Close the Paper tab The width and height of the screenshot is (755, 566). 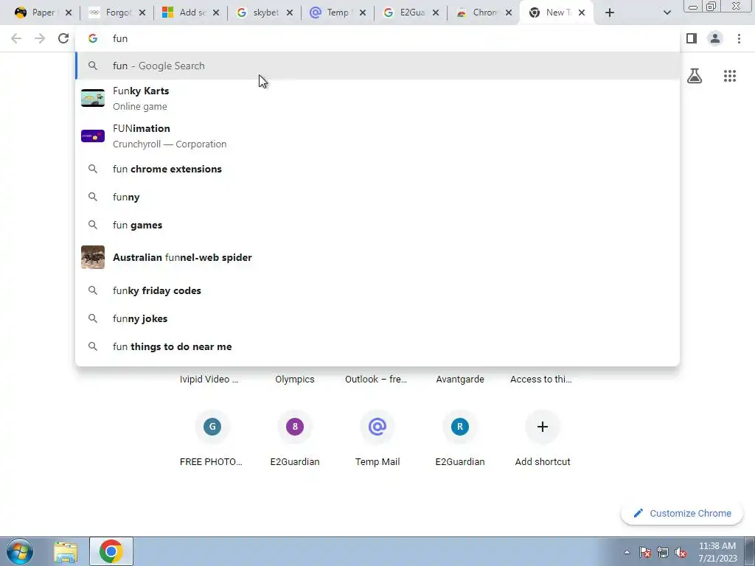[x=69, y=13]
